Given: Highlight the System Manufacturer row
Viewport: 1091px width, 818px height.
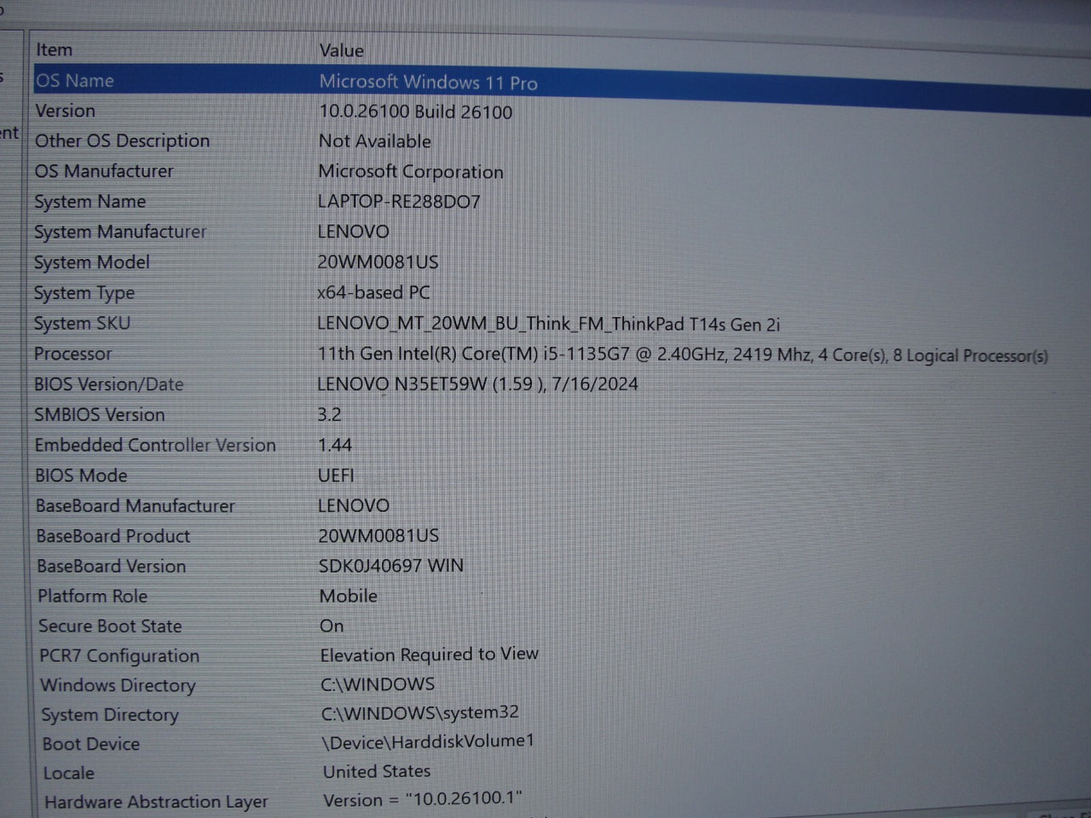Looking at the screenshot, I should [x=120, y=232].
